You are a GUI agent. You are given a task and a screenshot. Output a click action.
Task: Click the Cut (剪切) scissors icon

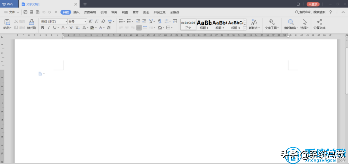pyautogui.click(x=16, y=22)
